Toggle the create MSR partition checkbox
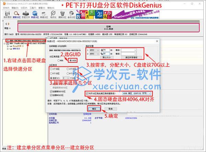 (51, 95)
